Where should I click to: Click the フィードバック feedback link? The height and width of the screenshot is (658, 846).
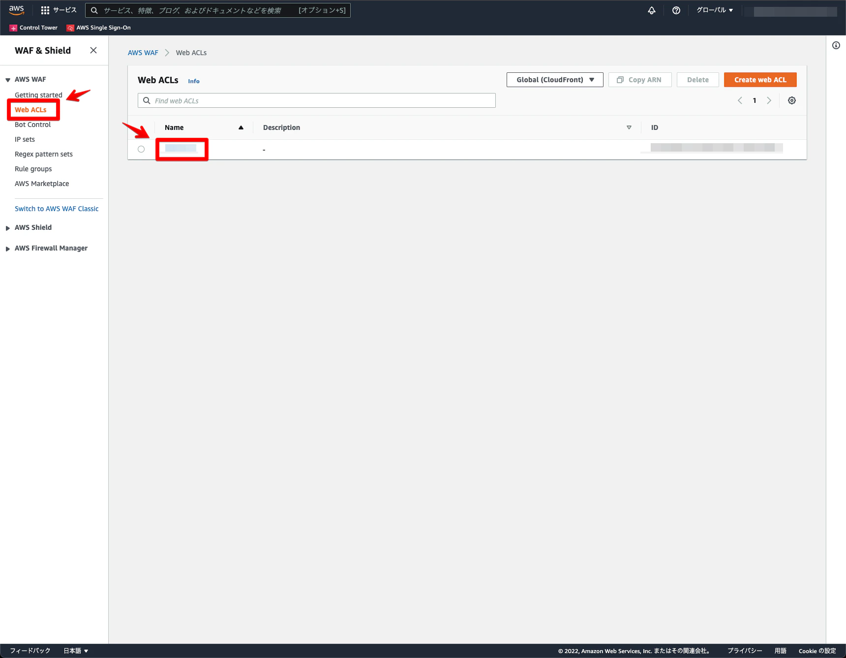(x=30, y=651)
